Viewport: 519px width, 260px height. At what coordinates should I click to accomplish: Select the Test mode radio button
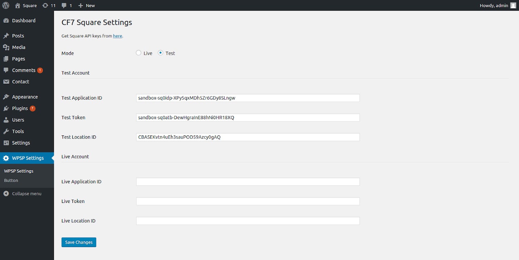tap(160, 53)
